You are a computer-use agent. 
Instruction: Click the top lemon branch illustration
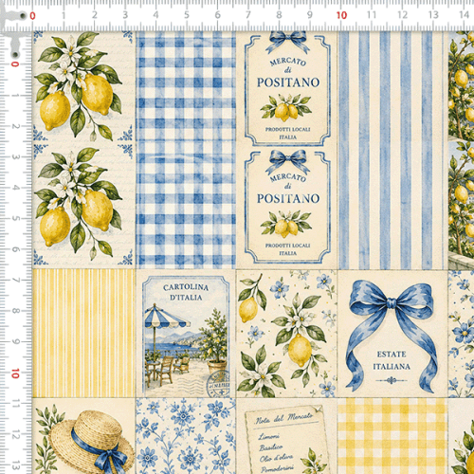coord(79,85)
